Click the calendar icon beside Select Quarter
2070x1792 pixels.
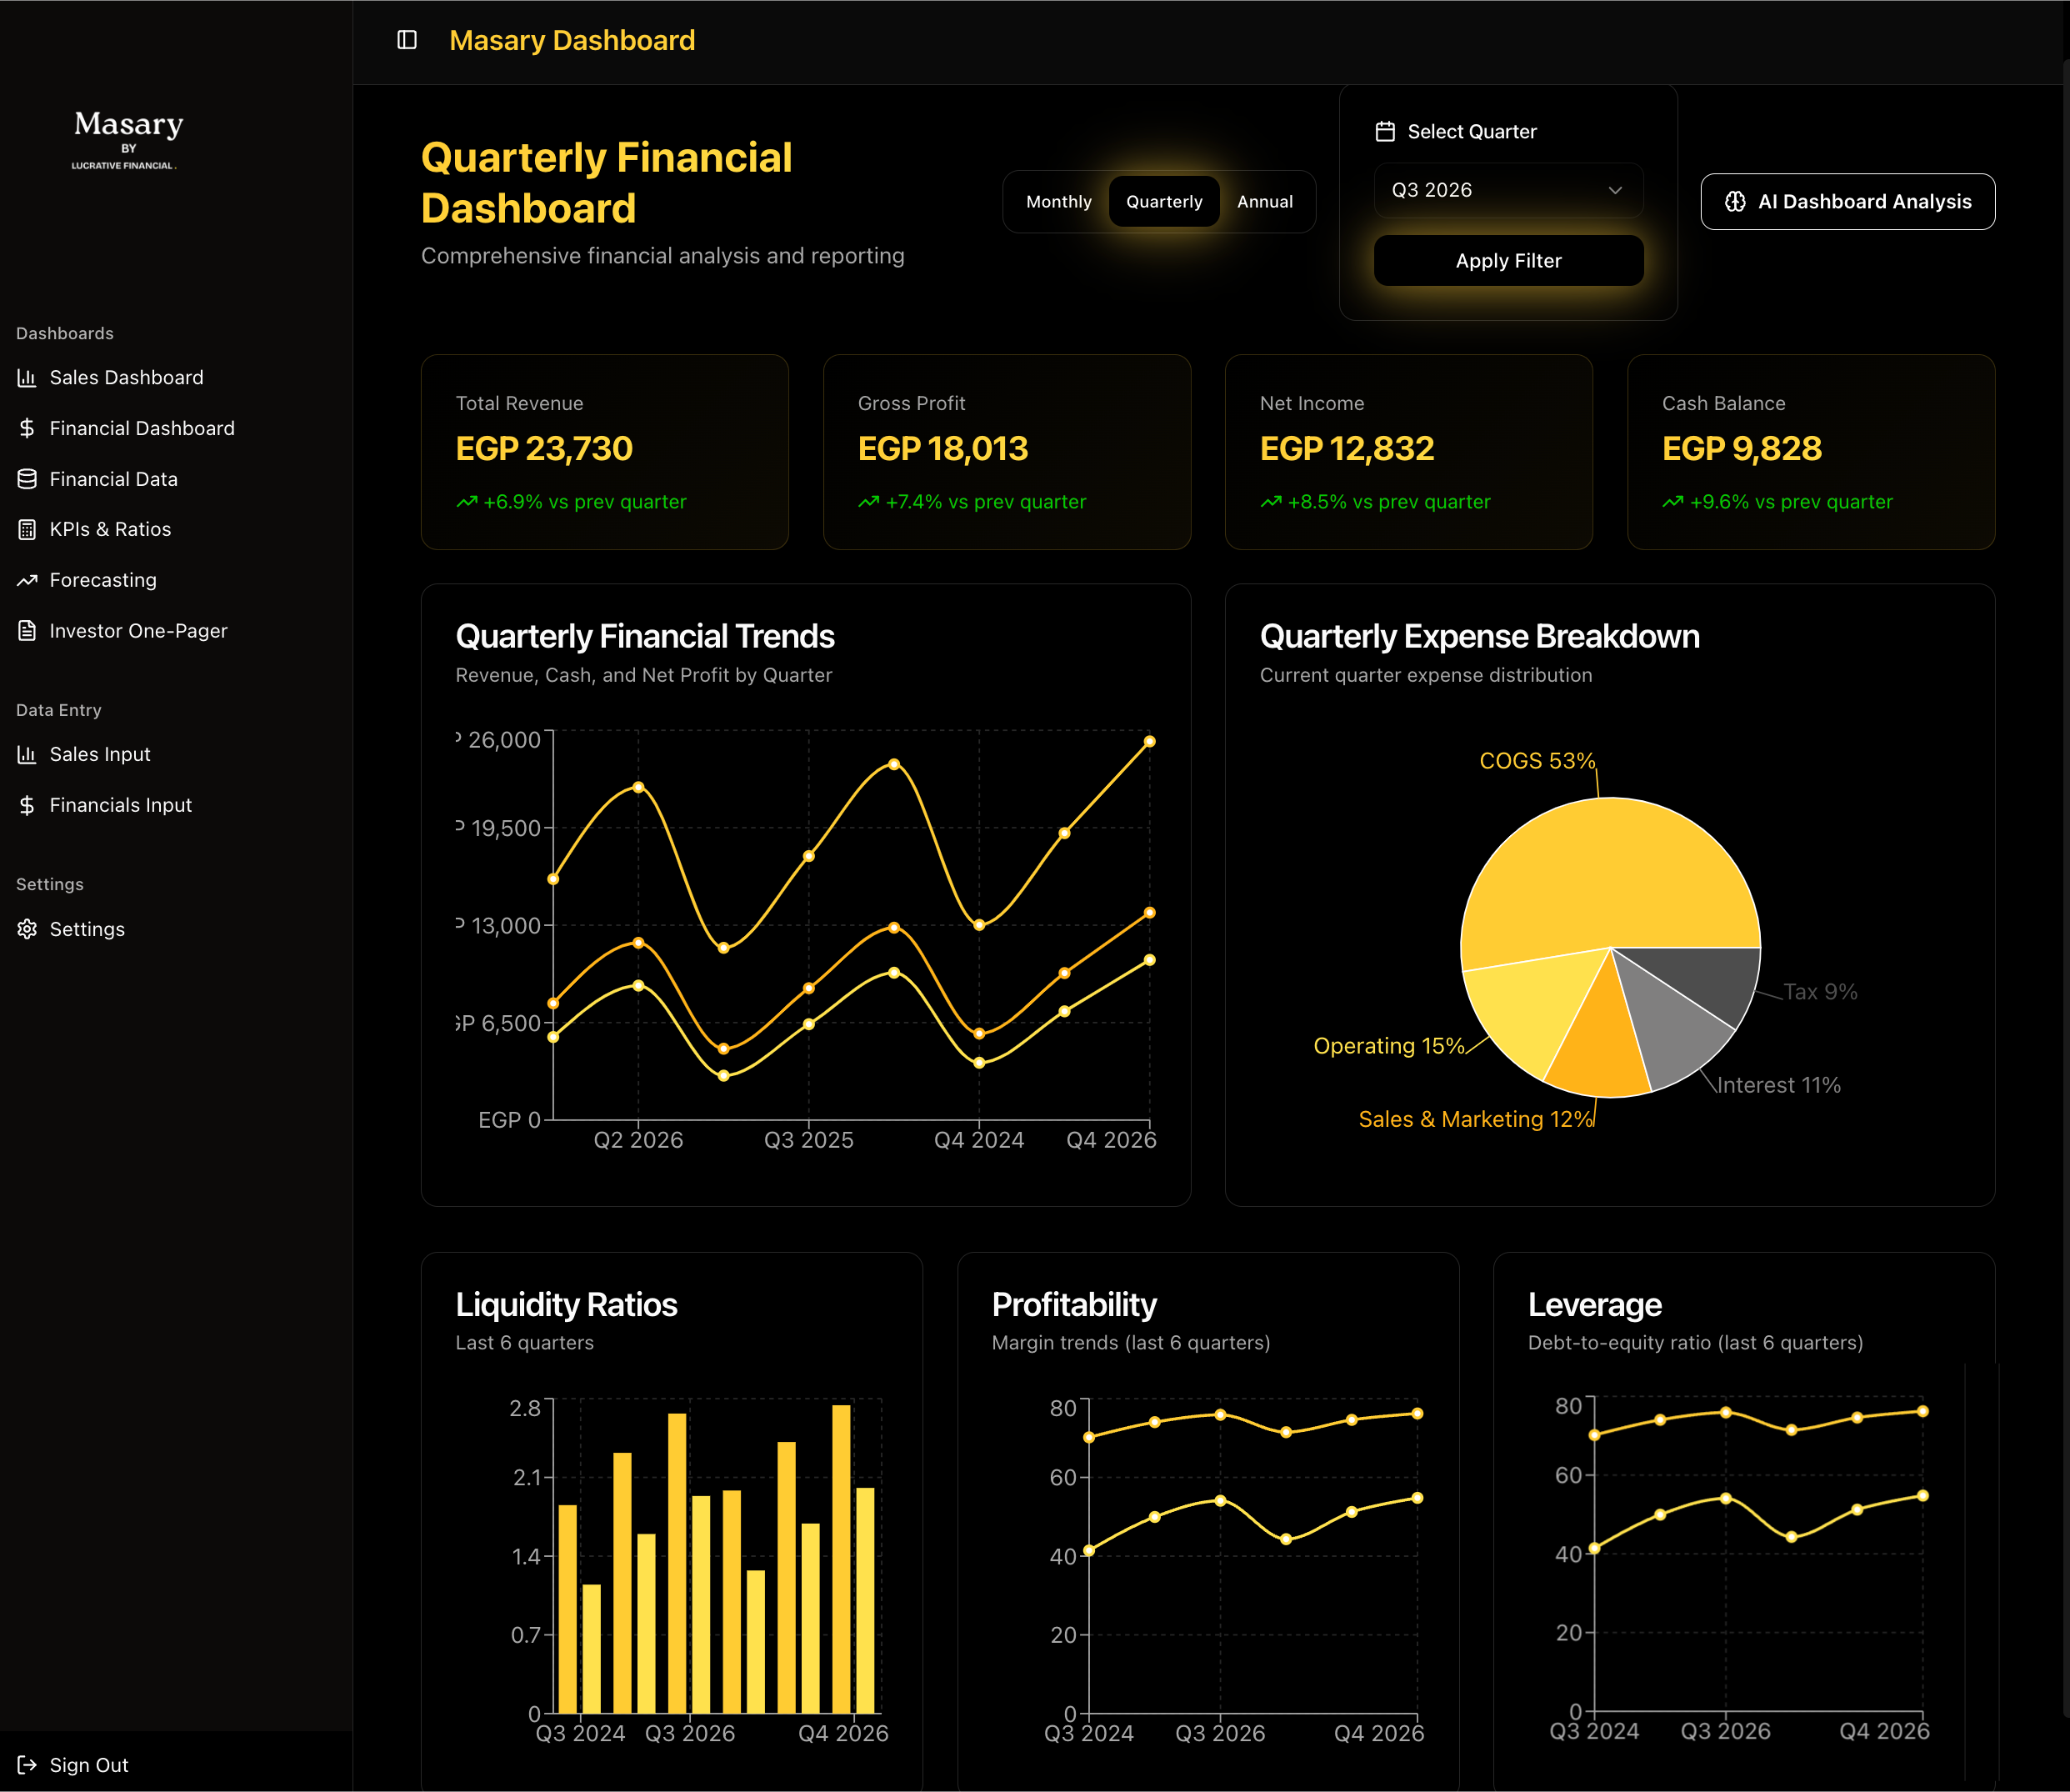click(1385, 130)
